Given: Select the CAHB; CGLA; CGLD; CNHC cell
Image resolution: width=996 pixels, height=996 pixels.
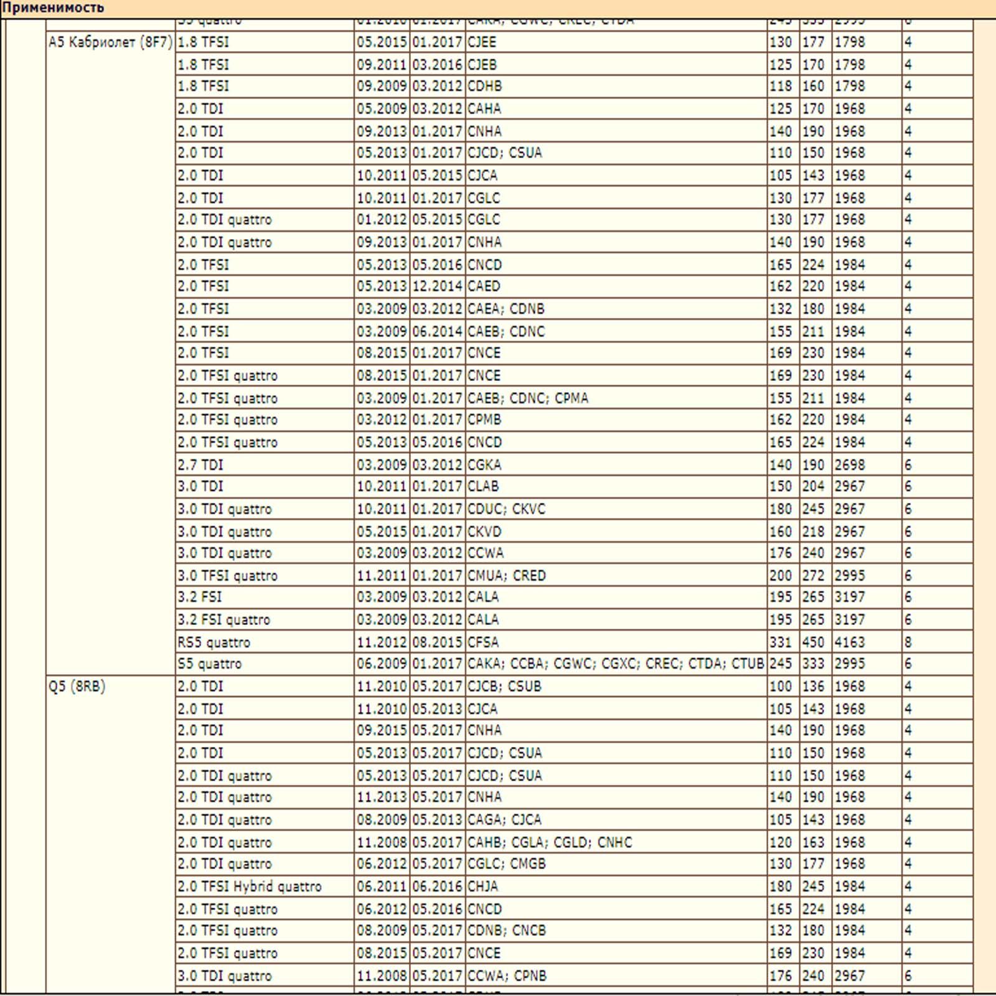Looking at the screenshot, I should tap(550, 843).
